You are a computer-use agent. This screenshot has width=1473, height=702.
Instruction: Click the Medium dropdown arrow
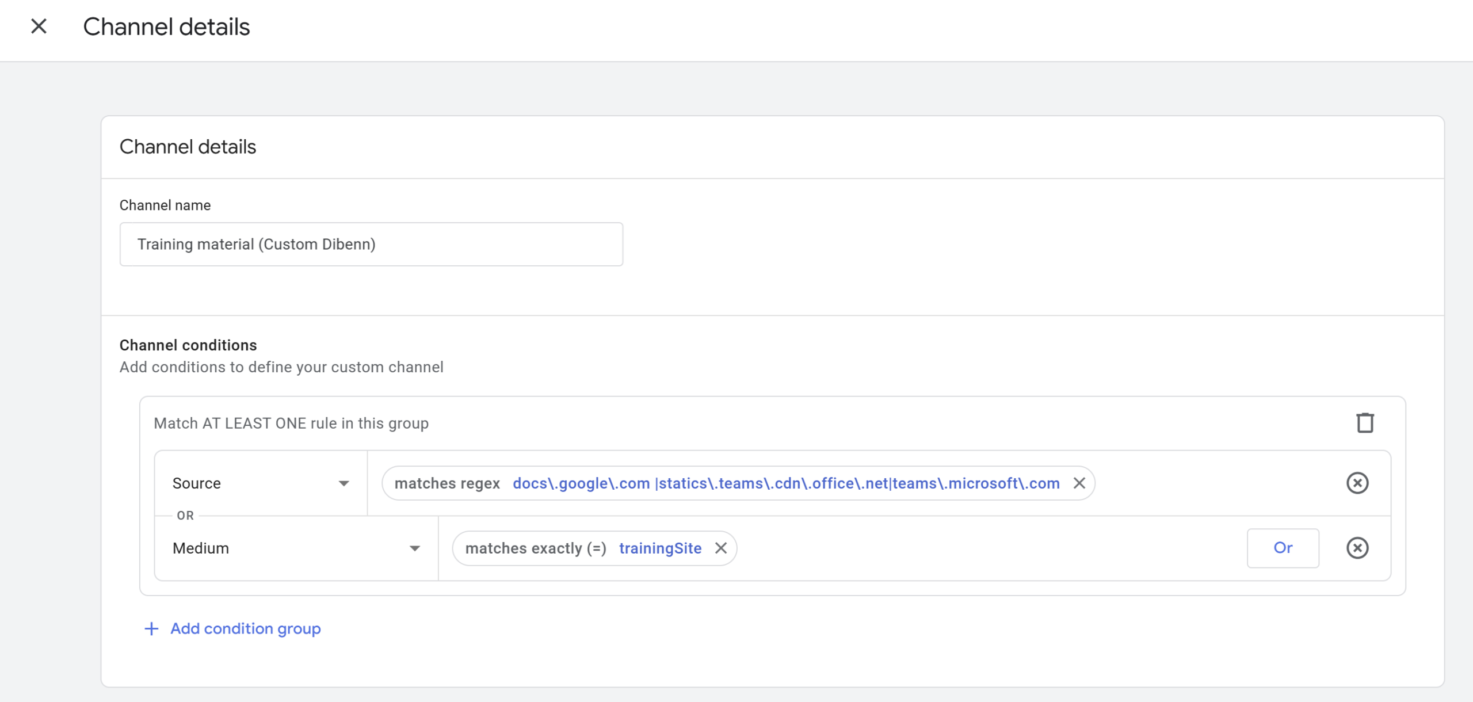(414, 548)
